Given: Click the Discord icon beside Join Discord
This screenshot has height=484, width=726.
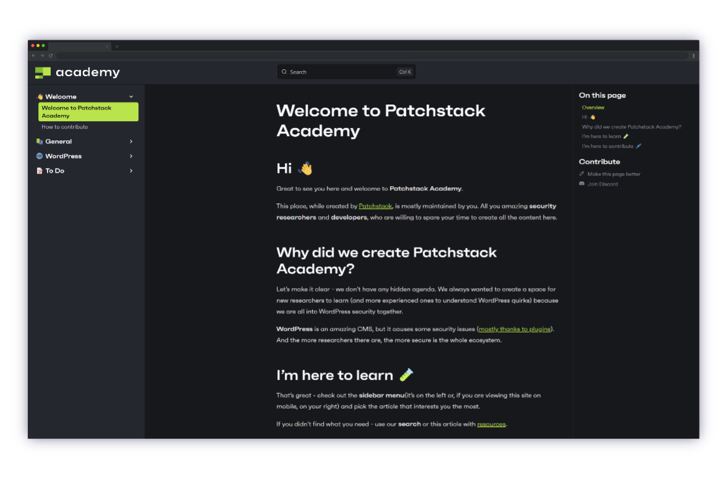Looking at the screenshot, I should [581, 184].
